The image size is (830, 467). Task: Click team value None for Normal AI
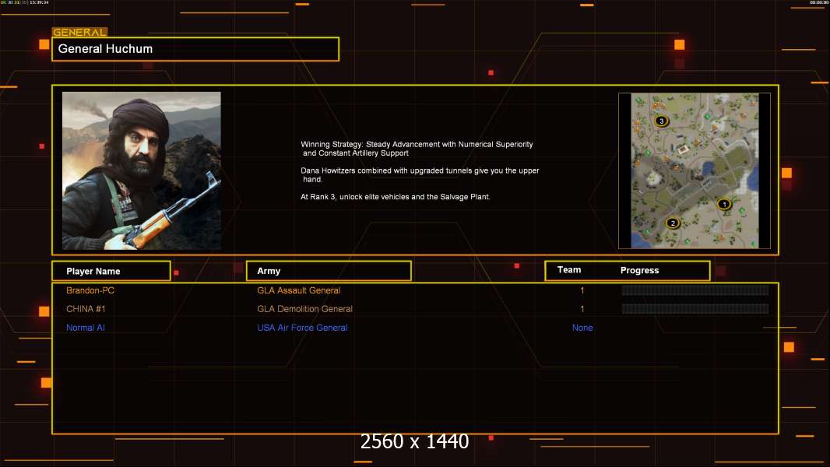582,328
